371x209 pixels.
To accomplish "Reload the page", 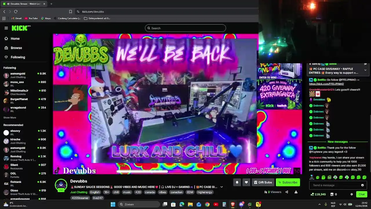I will (16, 12).
